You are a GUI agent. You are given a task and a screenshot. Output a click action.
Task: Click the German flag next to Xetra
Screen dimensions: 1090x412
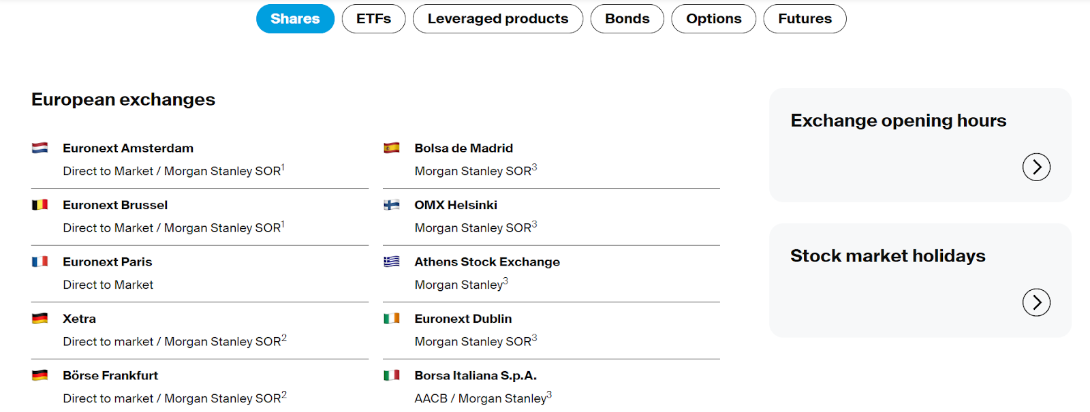(x=40, y=318)
